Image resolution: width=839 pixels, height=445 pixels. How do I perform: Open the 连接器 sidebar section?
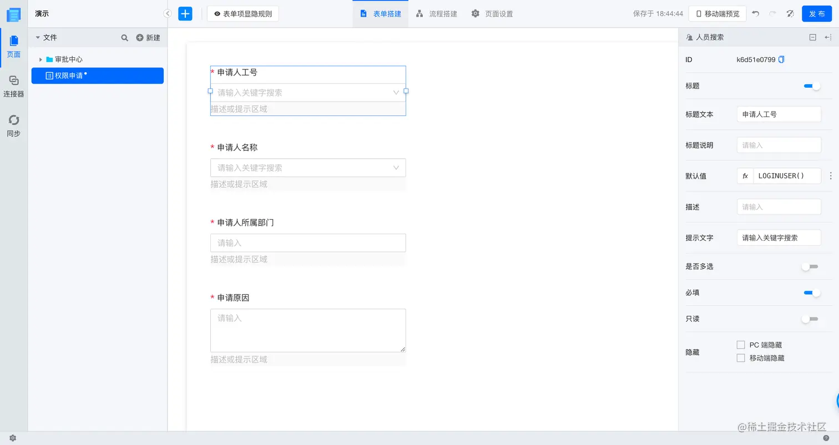14,87
